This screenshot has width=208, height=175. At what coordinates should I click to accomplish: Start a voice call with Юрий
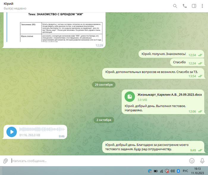185,6
